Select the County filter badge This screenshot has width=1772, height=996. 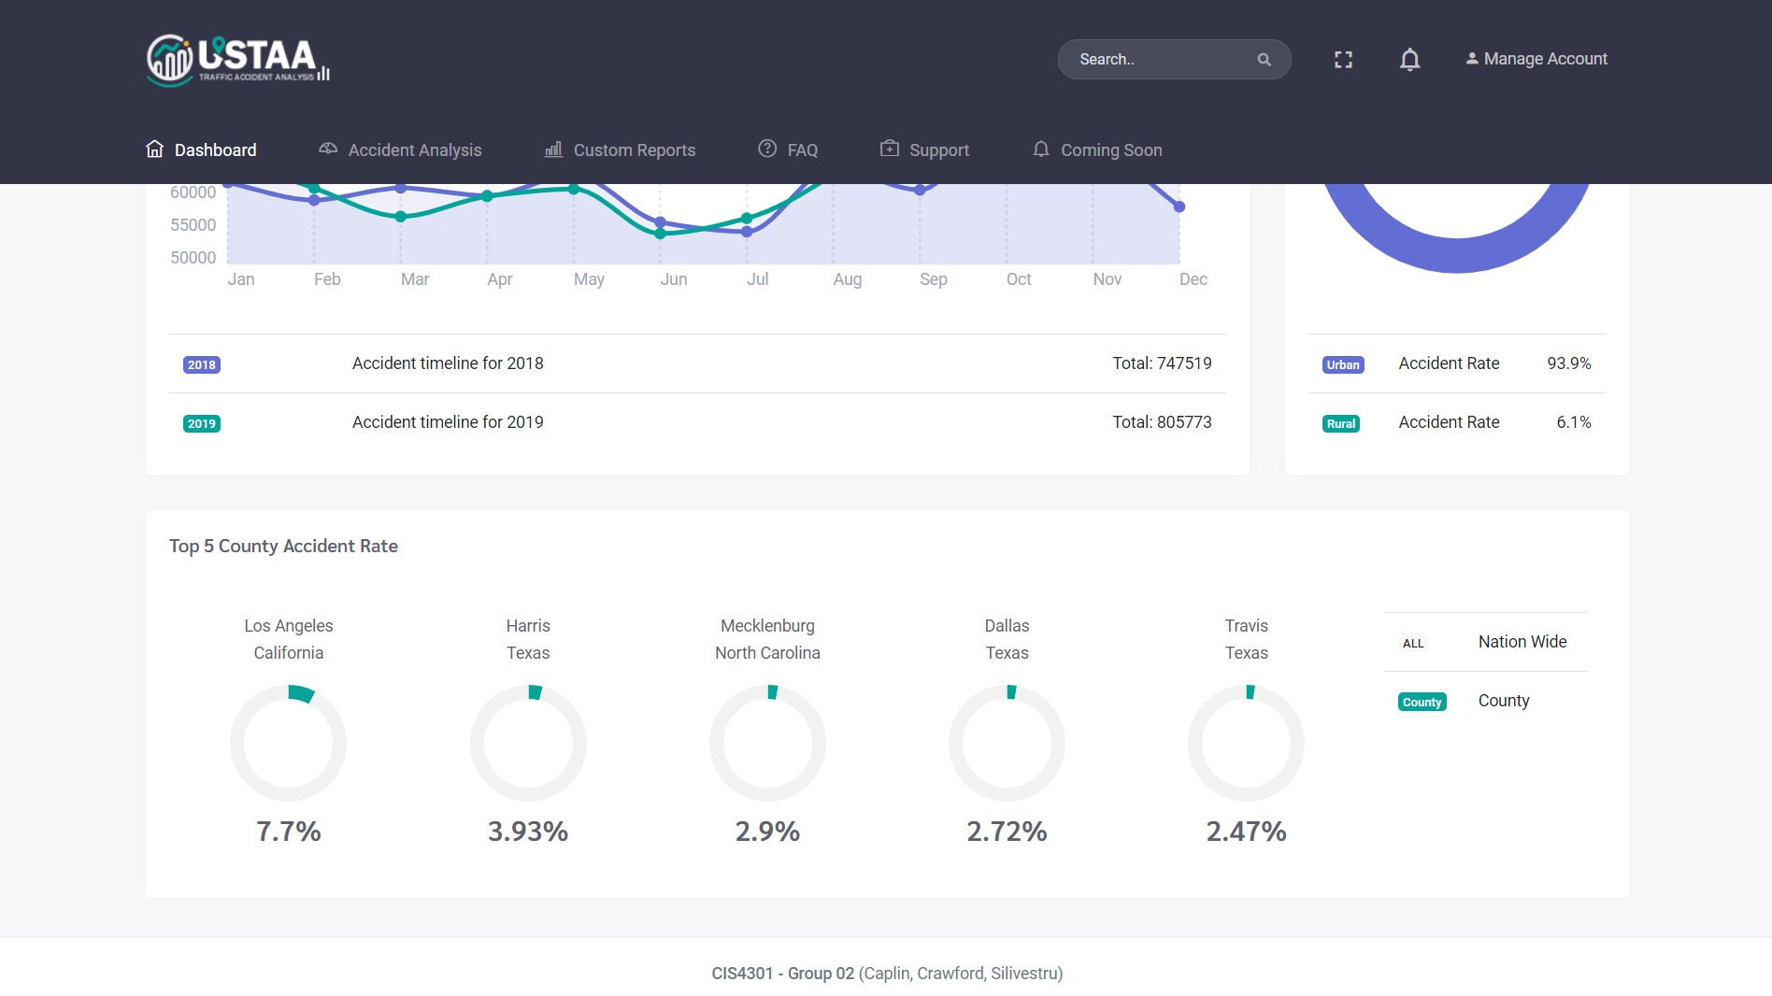pyautogui.click(x=1422, y=703)
